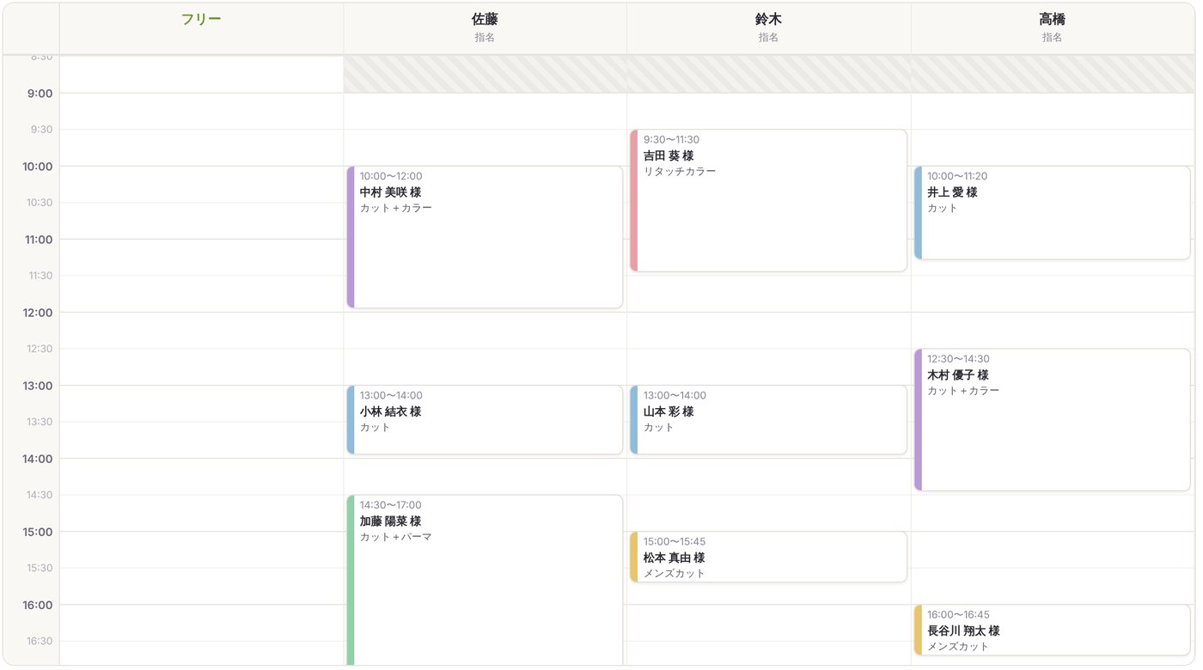
Task: Click the 12:00 time label
Action: coord(38,313)
